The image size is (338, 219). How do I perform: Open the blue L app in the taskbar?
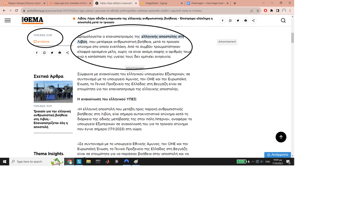point(79,162)
